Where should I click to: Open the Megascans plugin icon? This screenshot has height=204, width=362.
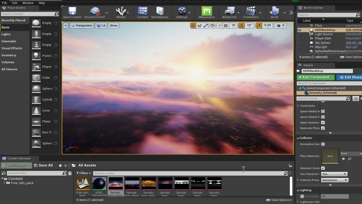[x=206, y=13]
